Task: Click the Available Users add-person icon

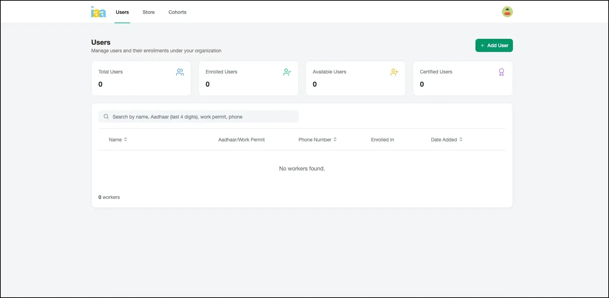Action: pos(394,72)
